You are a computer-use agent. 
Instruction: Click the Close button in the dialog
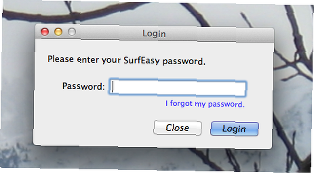coord(177,128)
